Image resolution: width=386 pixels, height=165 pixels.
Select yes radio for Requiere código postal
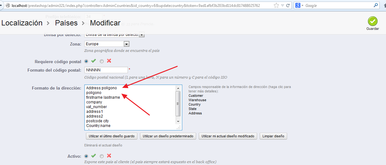(86, 61)
